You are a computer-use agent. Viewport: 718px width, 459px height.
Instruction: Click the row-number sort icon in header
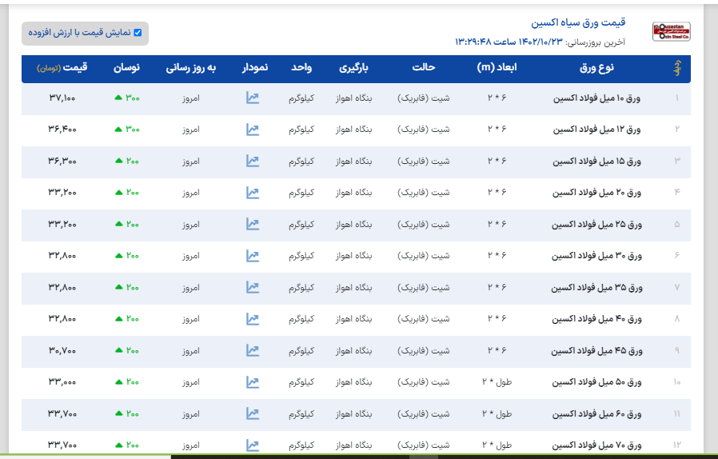point(677,69)
